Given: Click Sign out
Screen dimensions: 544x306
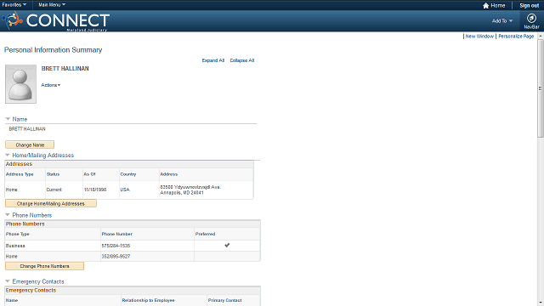Looking at the screenshot, I should click(x=529, y=6).
